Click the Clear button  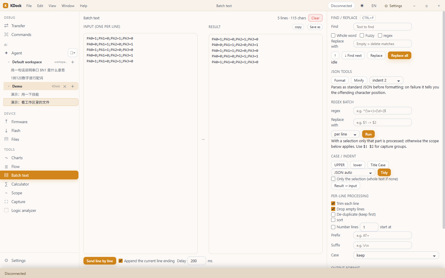coord(315,18)
